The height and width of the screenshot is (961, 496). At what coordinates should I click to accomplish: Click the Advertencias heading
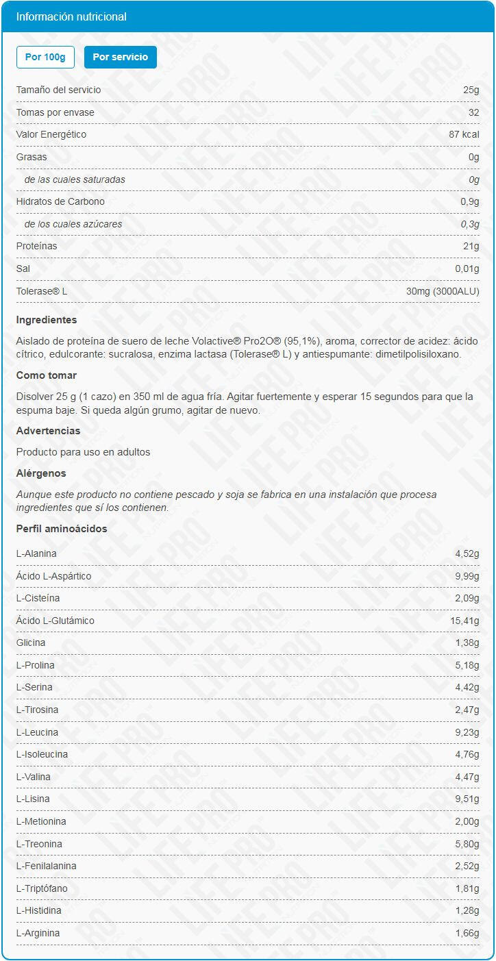click(x=48, y=431)
